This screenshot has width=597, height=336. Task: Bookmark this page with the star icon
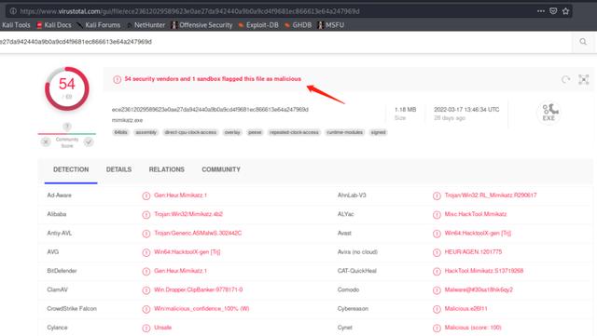(566, 11)
